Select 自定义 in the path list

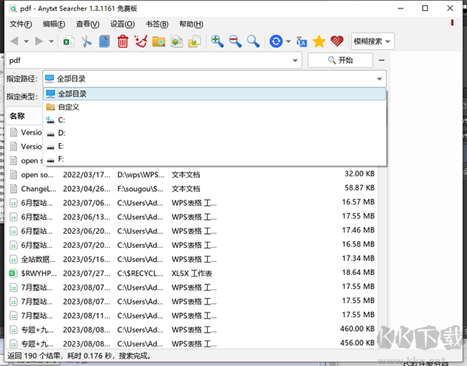215,107
